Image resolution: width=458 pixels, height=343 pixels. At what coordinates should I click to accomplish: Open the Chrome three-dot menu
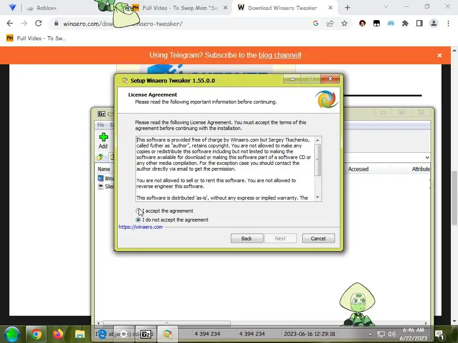pyautogui.click(x=448, y=23)
